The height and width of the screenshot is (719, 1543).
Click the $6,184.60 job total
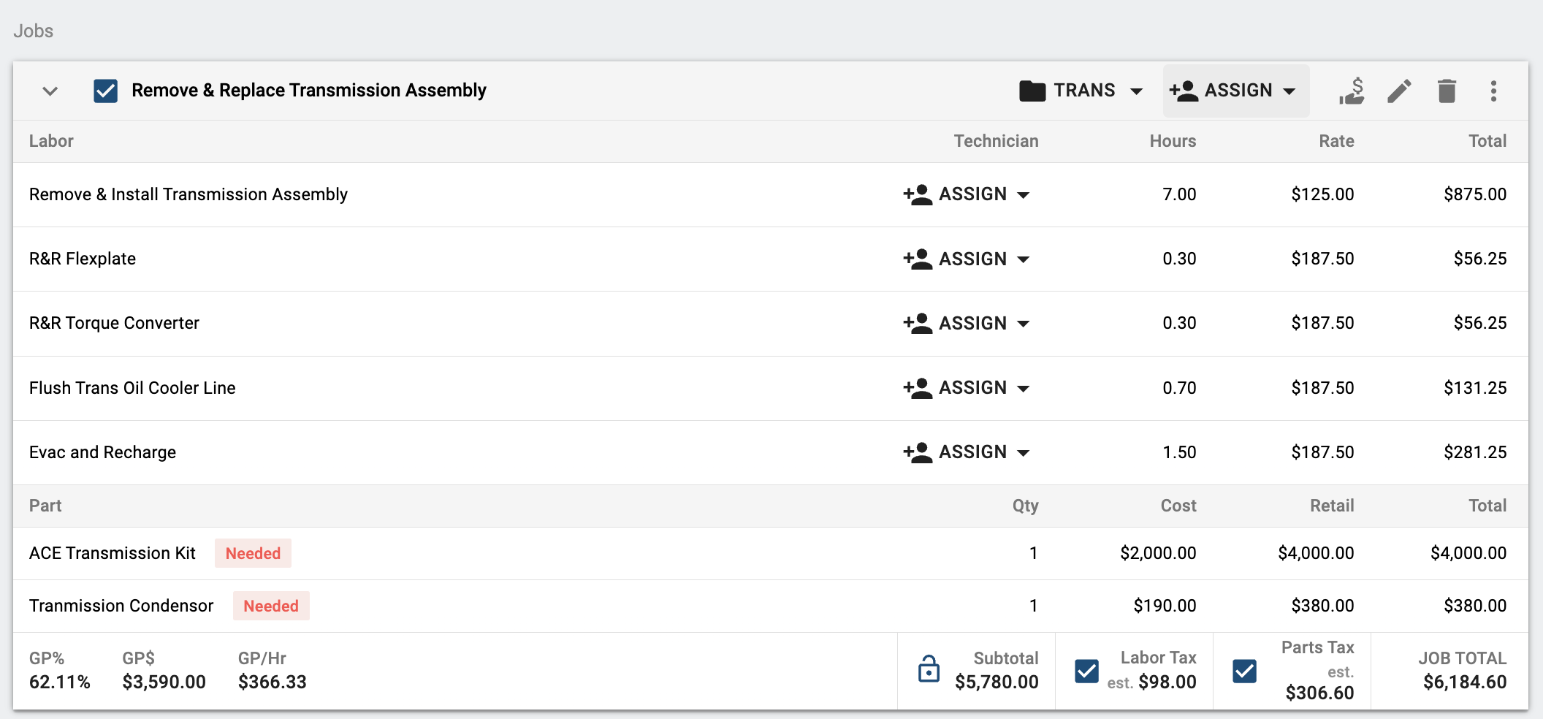1465,682
